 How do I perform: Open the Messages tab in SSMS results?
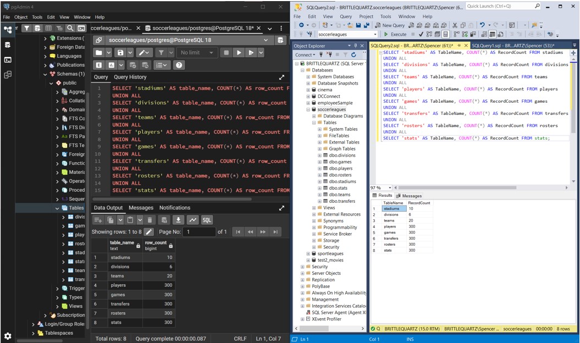tap(408, 196)
